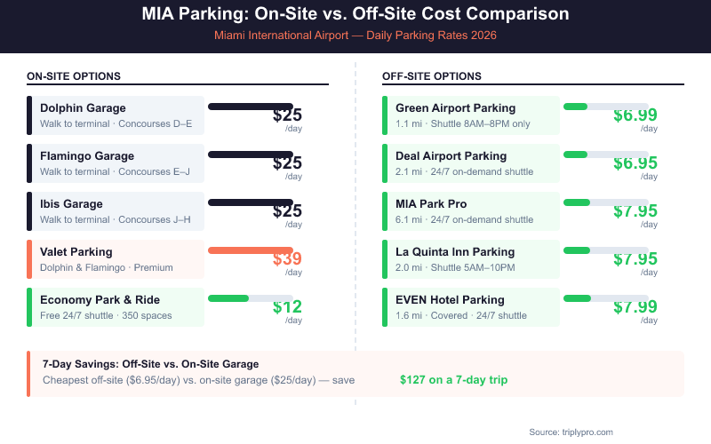Click the EVEN Hotel Parking listing
Image resolution: width=711 pixels, height=444 pixels.
pos(471,307)
